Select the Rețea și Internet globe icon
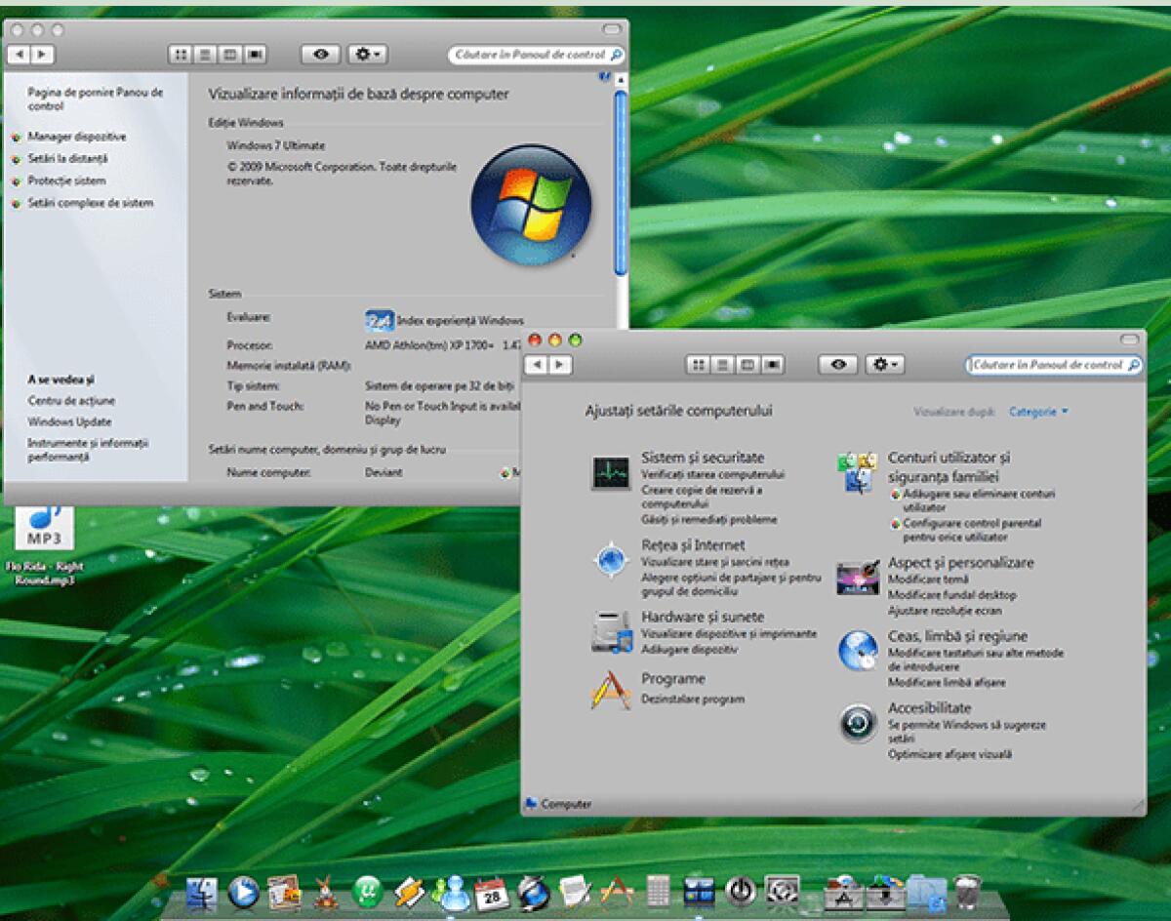This screenshot has width=1171, height=921. [610, 559]
